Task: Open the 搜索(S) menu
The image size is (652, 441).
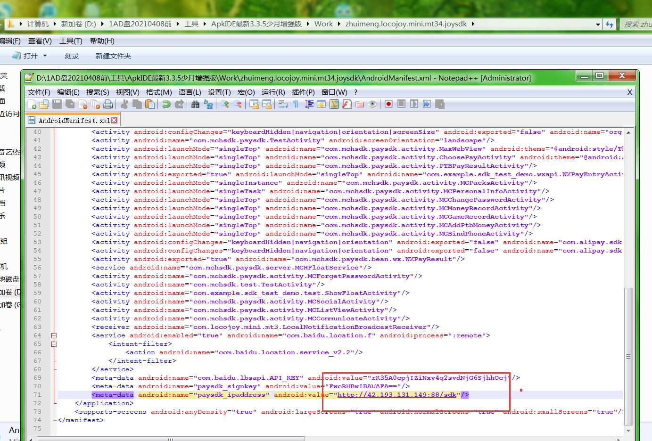Action: [97, 92]
